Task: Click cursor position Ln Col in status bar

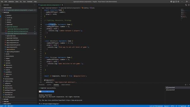Action: coord(156,106)
